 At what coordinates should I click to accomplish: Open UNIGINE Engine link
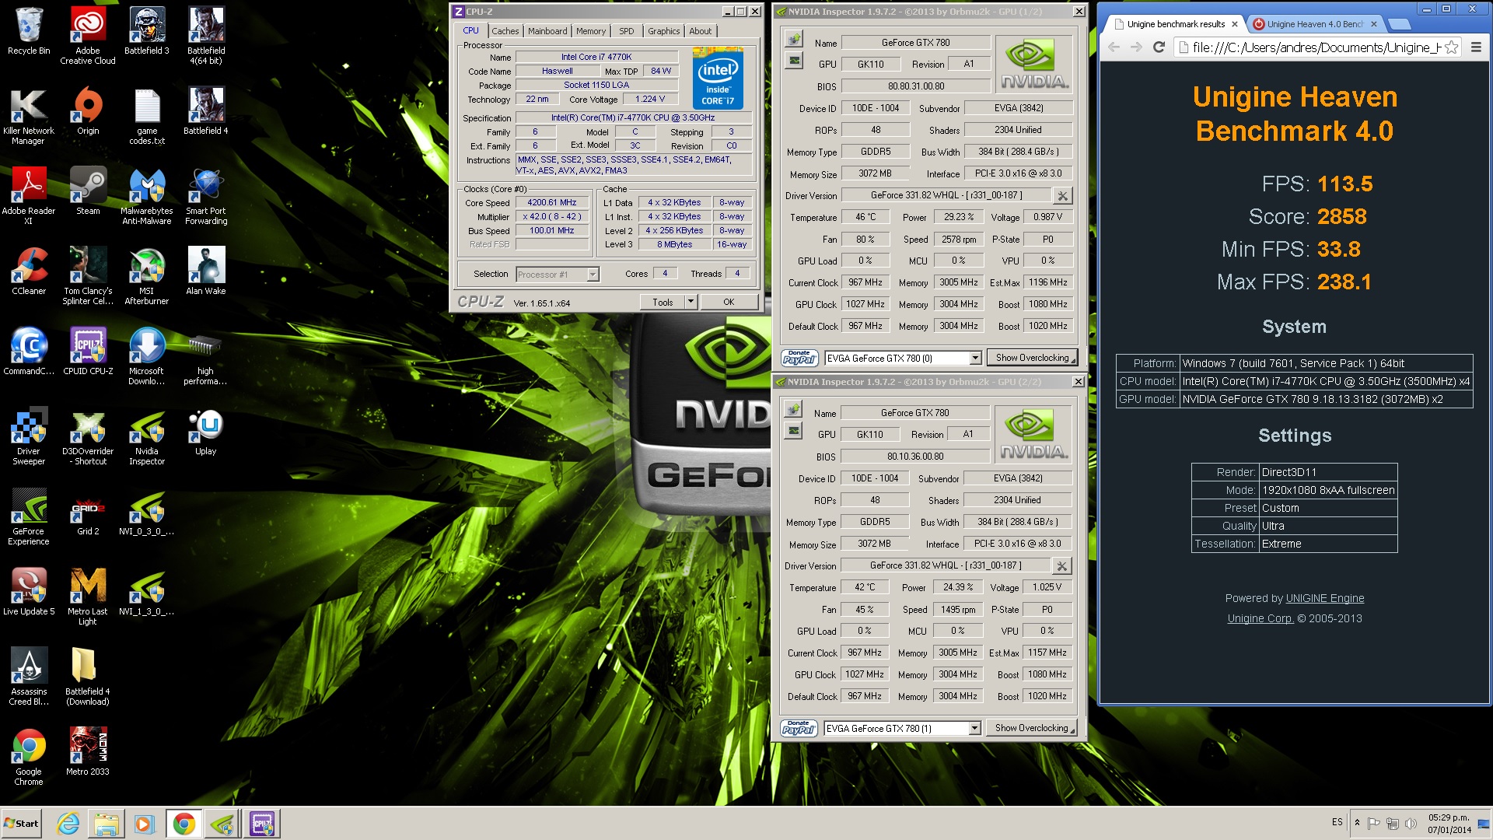tap(1325, 598)
